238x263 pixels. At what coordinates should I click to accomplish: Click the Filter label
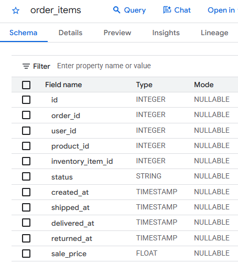click(x=41, y=66)
